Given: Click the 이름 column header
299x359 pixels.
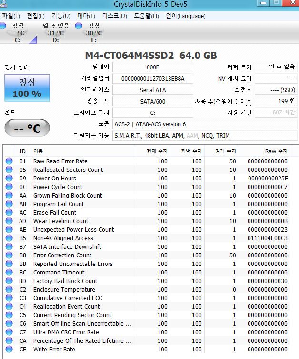Looking at the screenshot, I should coord(83,151).
